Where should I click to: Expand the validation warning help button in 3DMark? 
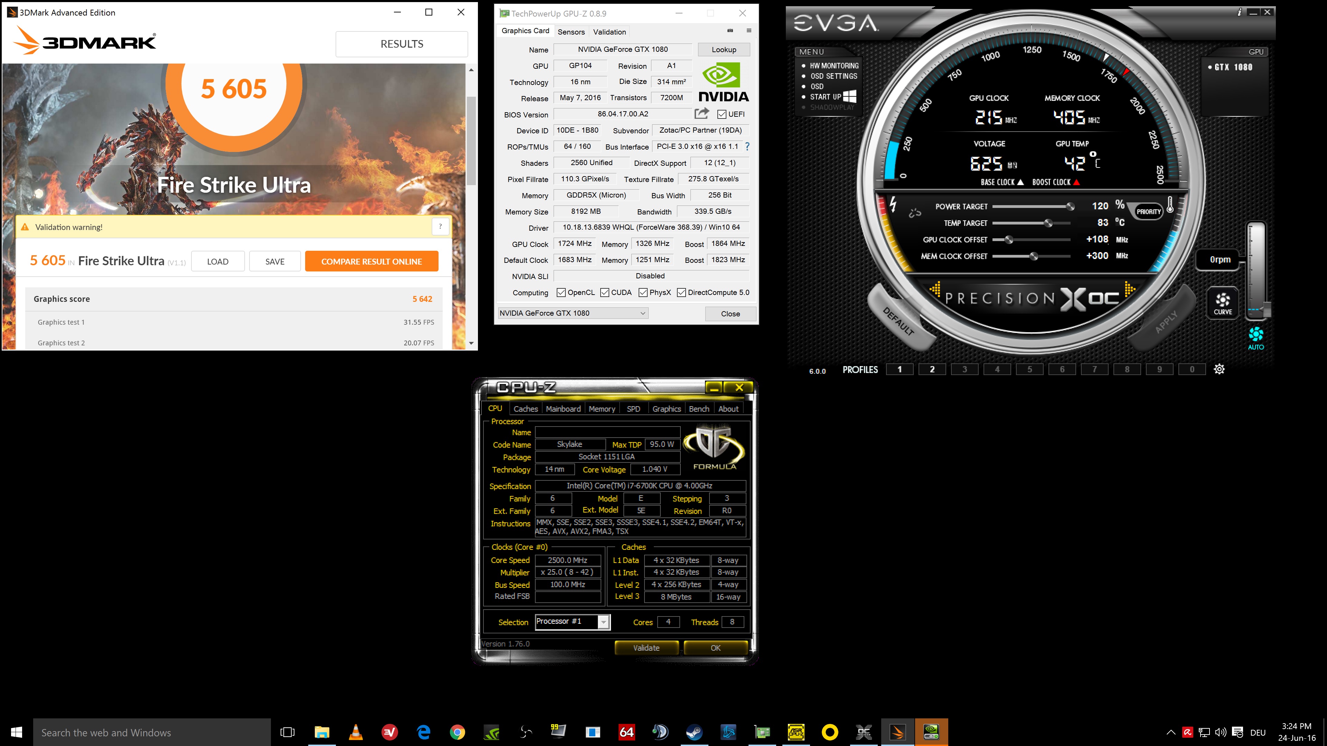point(440,227)
